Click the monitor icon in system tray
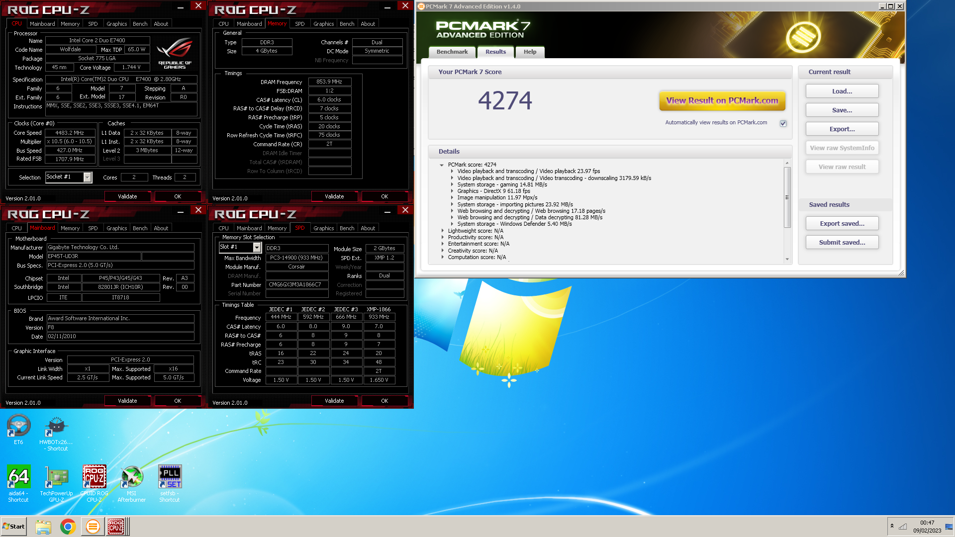 949,526
